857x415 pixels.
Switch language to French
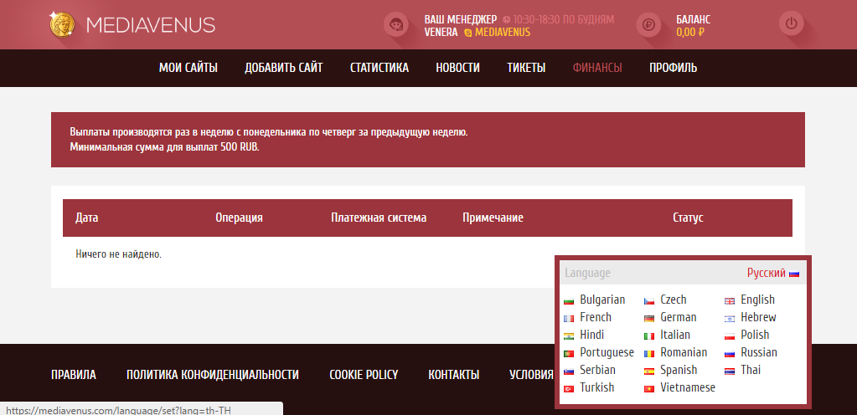(x=596, y=317)
